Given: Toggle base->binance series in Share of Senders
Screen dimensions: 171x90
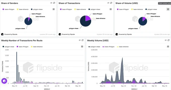Looking at the screenshot, I should point(23,9).
